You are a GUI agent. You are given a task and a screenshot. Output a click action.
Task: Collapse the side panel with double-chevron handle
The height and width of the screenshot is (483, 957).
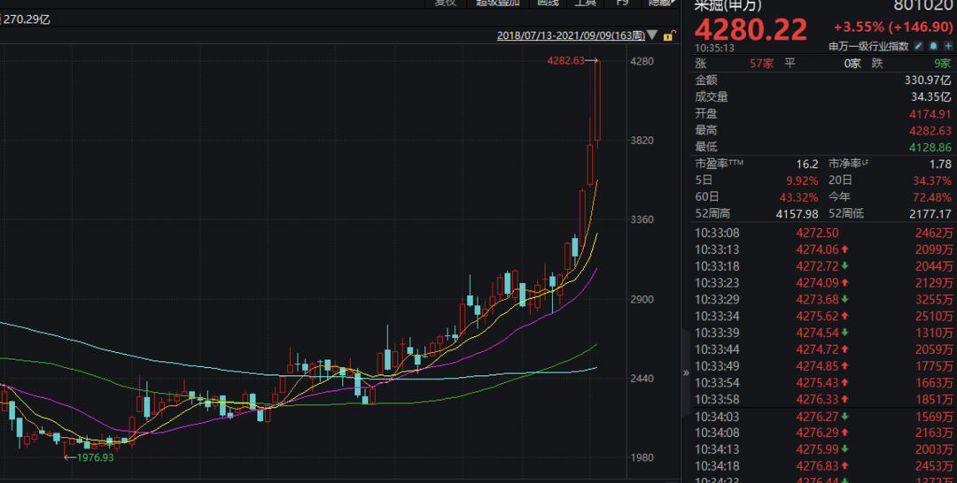pos(685,373)
